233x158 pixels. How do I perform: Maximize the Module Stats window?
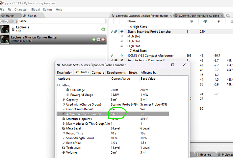coord(173,65)
